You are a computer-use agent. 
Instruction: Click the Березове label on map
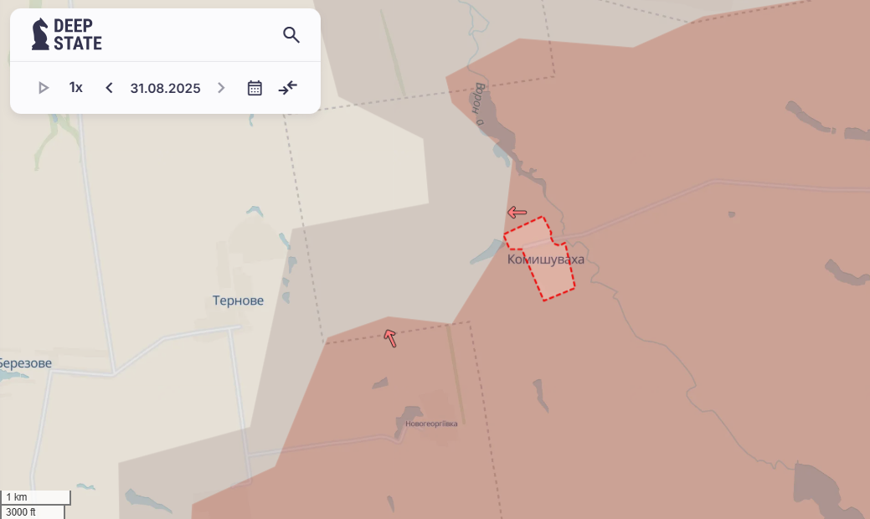pos(25,363)
